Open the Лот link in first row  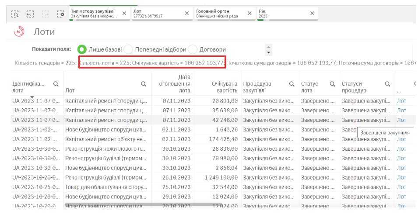[401, 100]
